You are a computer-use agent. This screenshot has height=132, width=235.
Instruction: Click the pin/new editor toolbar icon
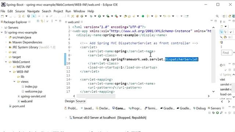coord(187,16)
